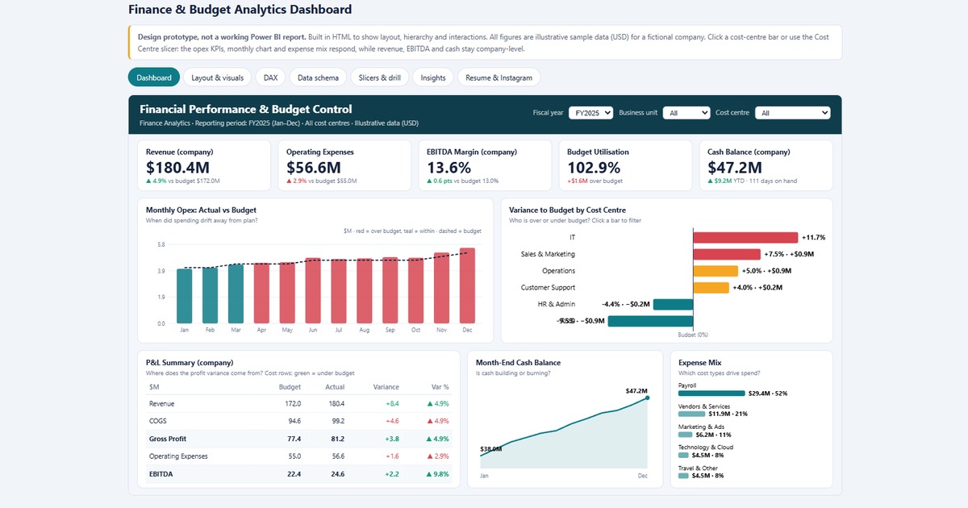This screenshot has height=508, width=968.
Task: Click the COGS variance value +4.6
Action: 392,421
